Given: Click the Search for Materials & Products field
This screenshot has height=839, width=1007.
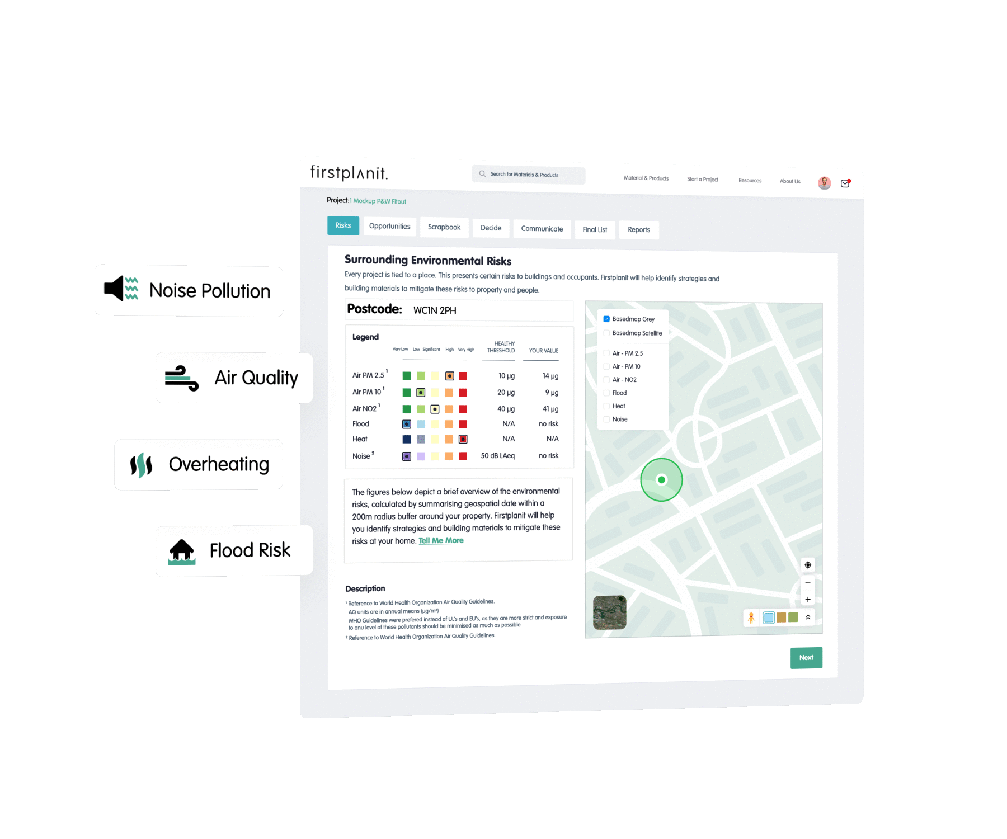Looking at the screenshot, I should pos(529,175).
